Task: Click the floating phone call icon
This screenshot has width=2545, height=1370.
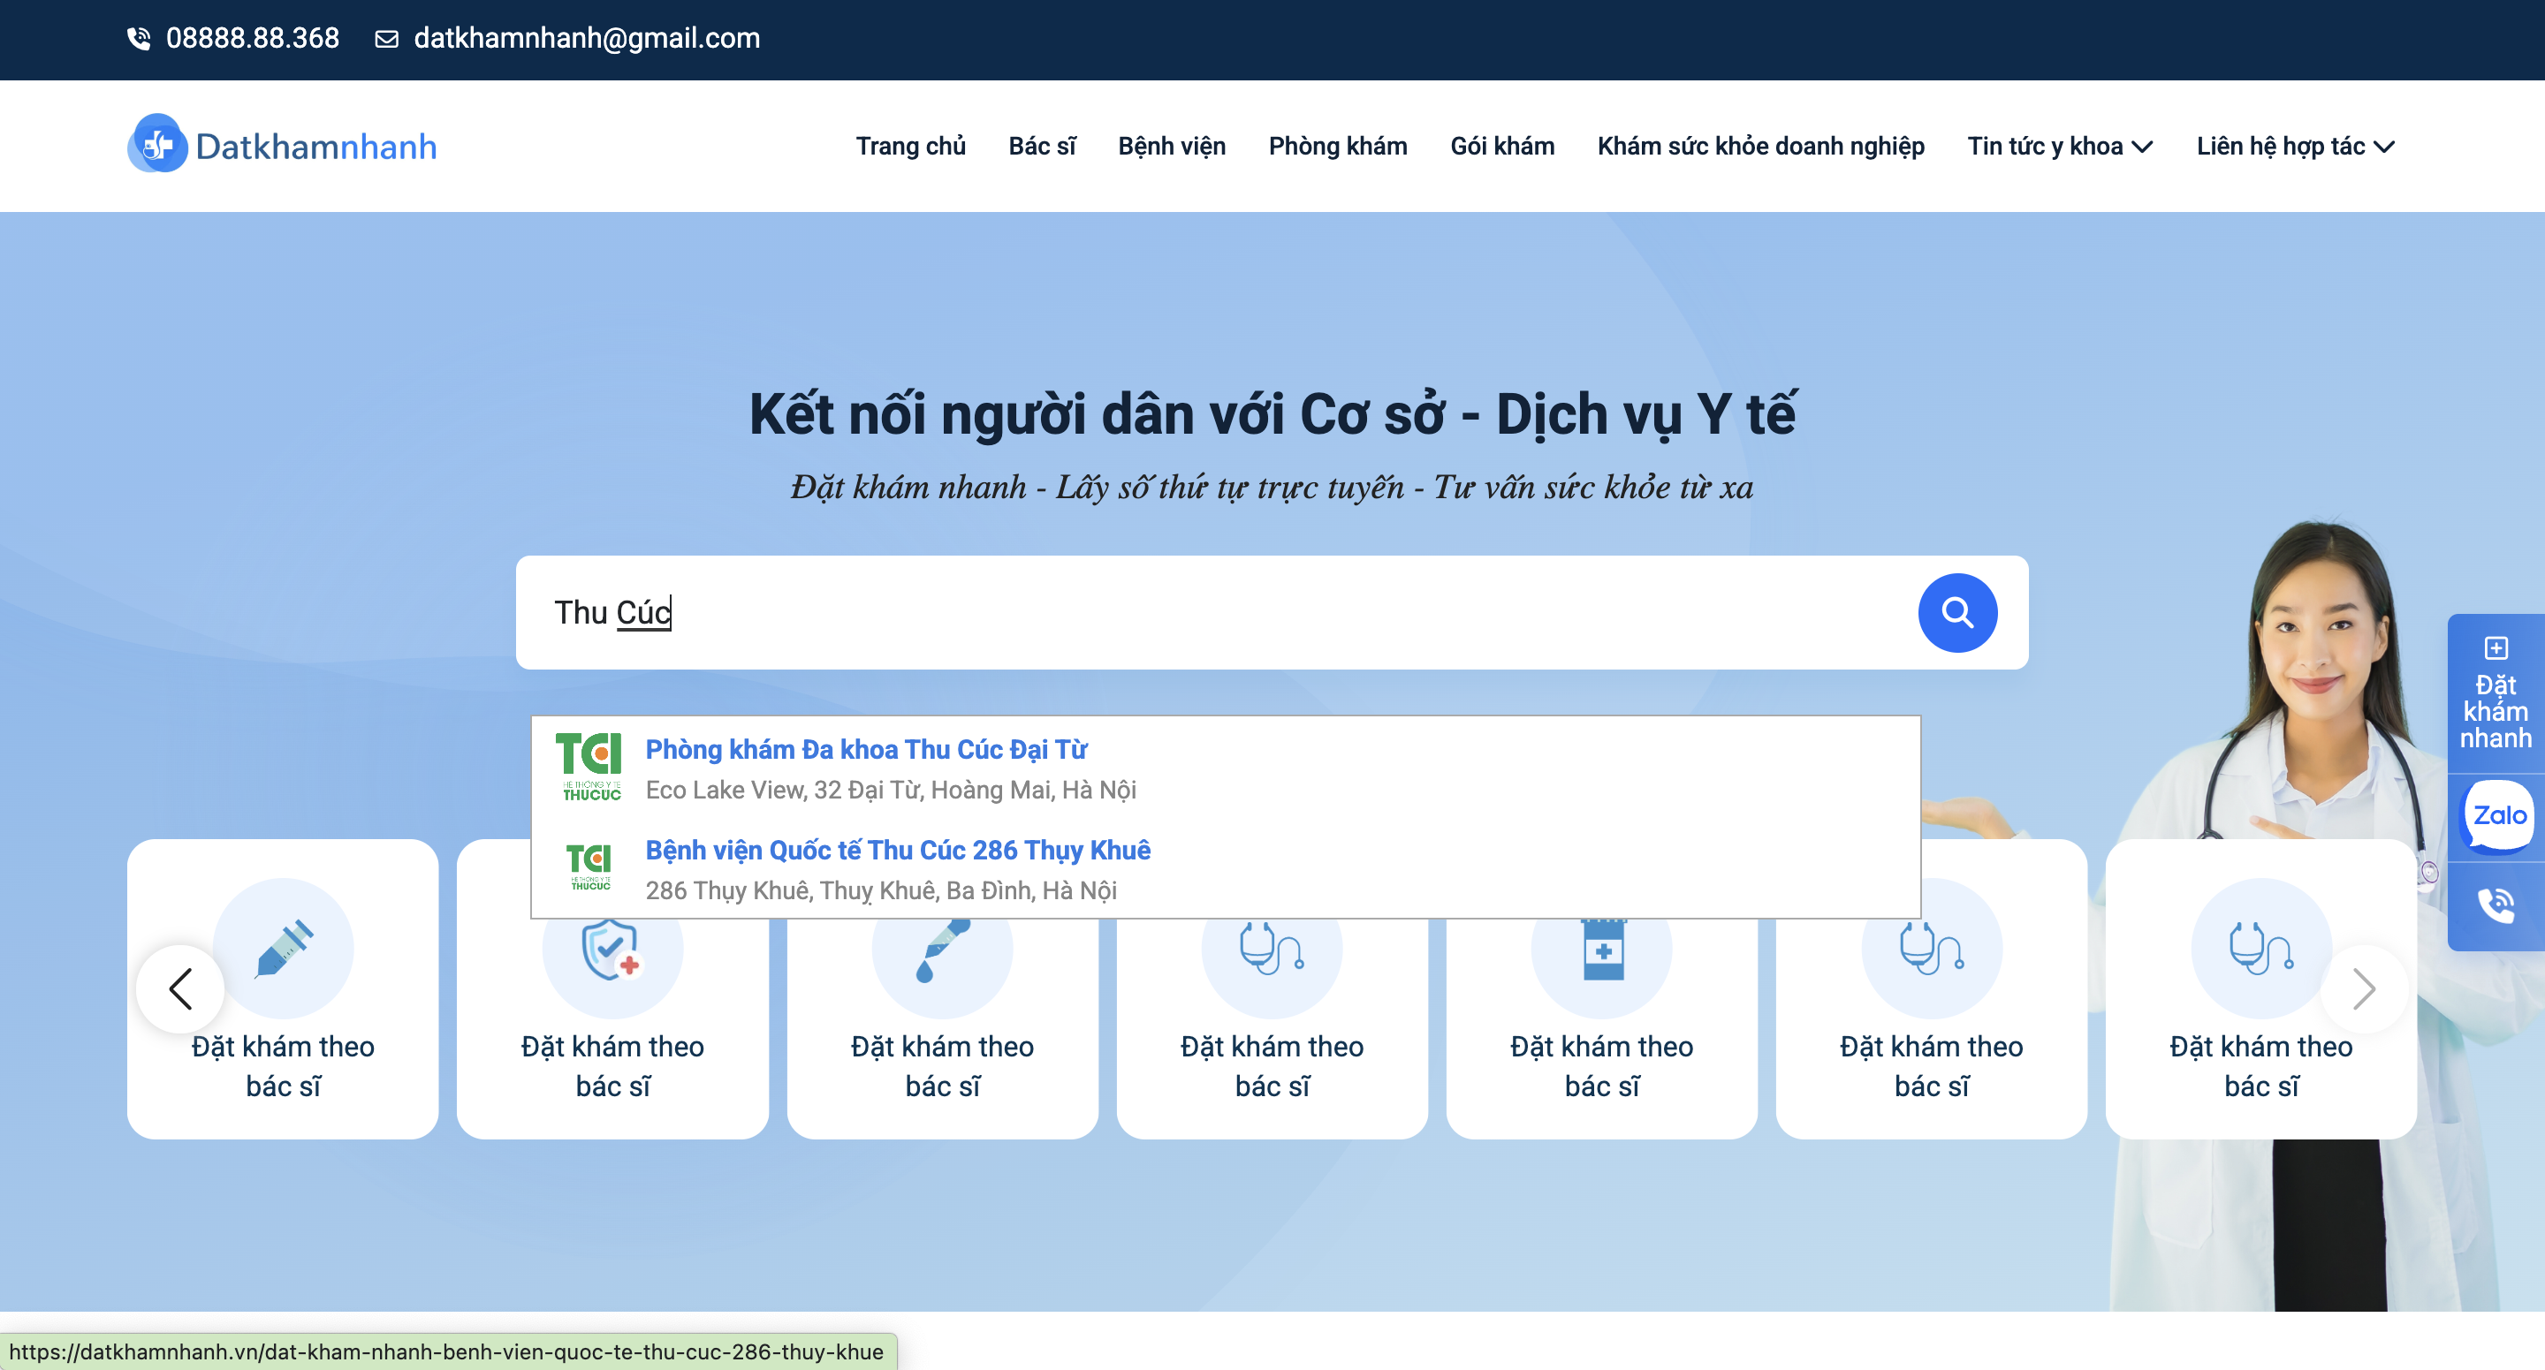Action: 2496,901
